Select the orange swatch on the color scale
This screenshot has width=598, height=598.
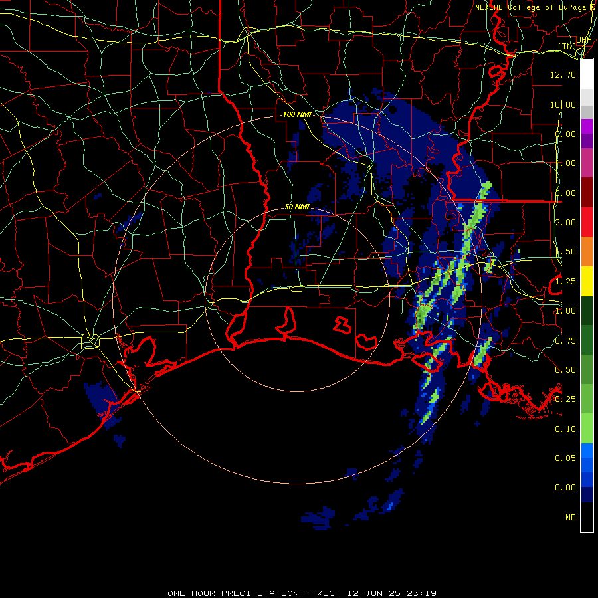click(x=587, y=251)
